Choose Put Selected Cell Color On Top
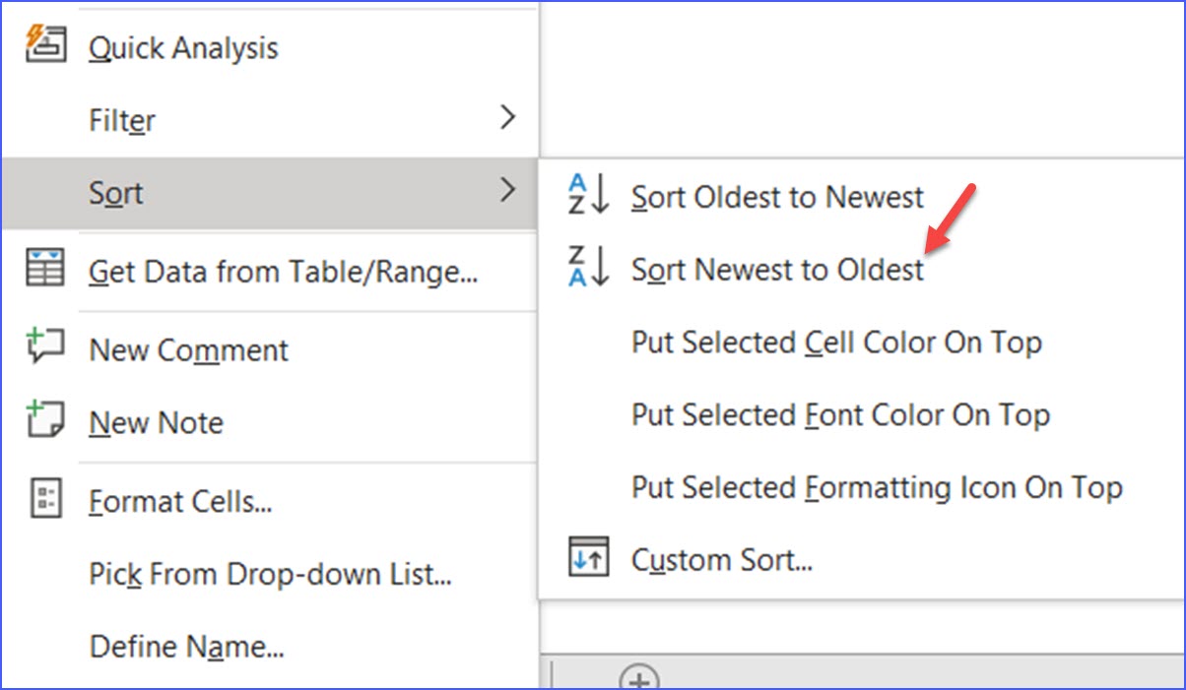The image size is (1186, 690). click(x=837, y=342)
